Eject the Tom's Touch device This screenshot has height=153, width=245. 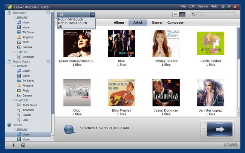coord(48,62)
